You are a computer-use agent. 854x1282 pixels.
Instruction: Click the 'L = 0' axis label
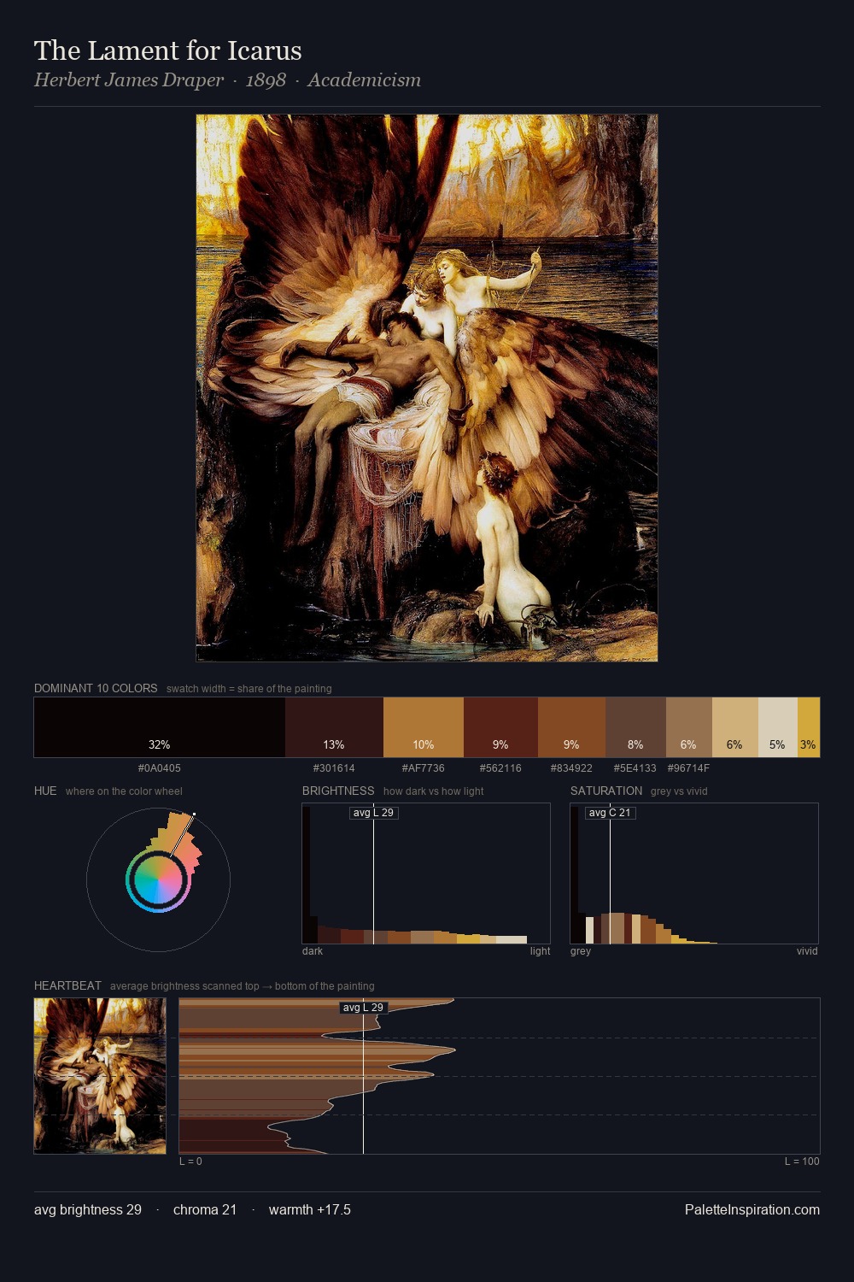[x=190, y=1161]
